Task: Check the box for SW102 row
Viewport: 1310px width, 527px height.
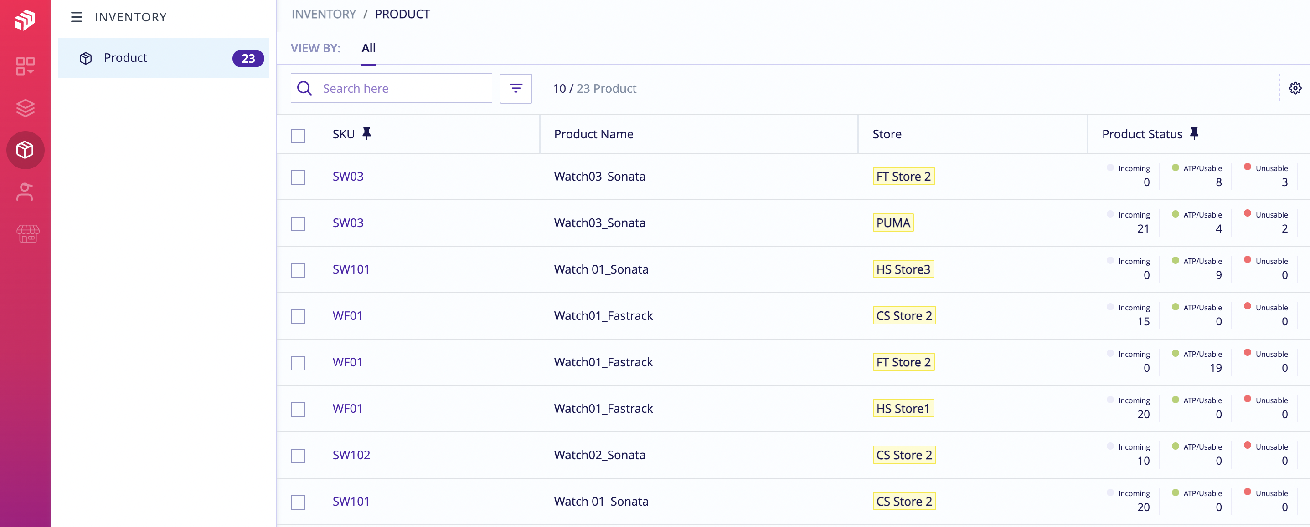Action: click(298, 456)
